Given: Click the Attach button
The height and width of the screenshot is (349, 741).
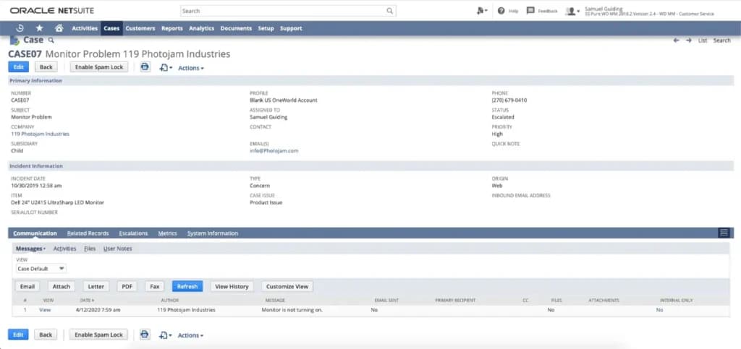Looking at the screenshot, I should pyautogui.click(x=62, y=286).
